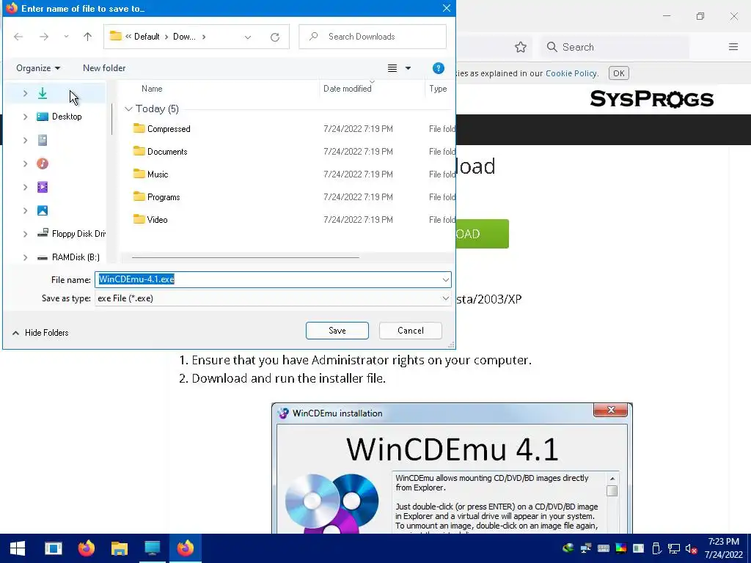The width and height of the screenshot is (751, 563).
Task: Select the Documents library icon in sidebar
Action: point(43,140)
